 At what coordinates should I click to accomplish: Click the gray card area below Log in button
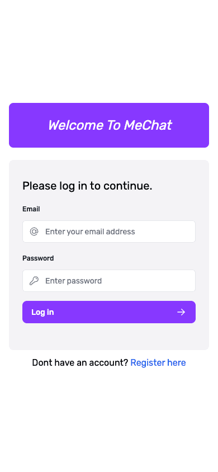tap(109, 337)
